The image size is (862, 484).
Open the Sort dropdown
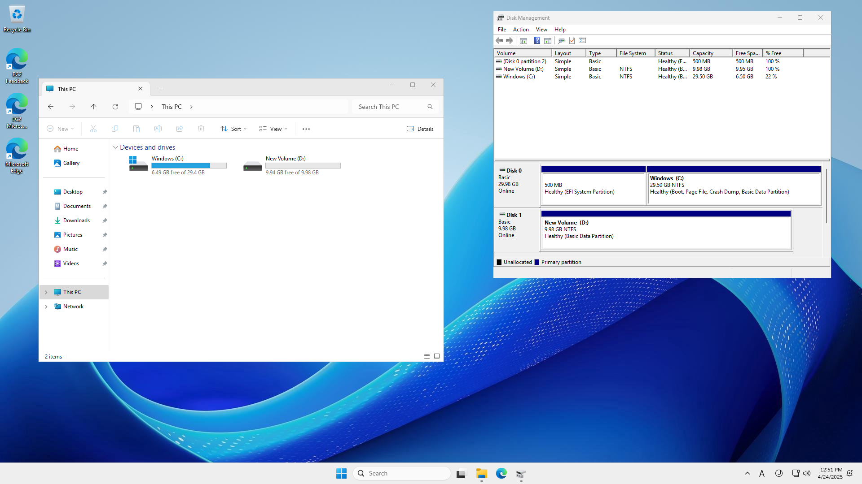pyautogui.click(x=233, y=129)
